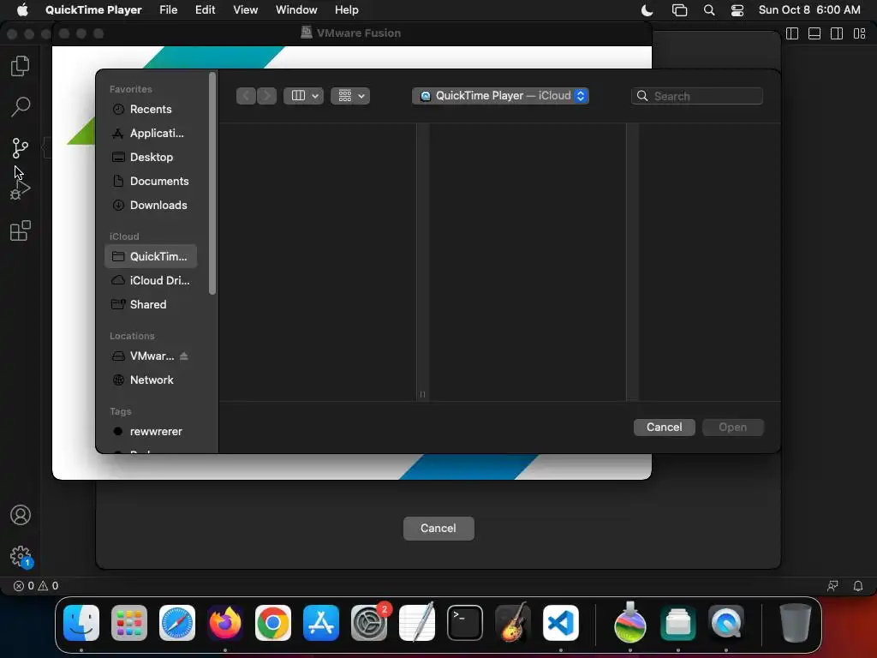Open TextEdit from the Dock

(x=417, y=623)
